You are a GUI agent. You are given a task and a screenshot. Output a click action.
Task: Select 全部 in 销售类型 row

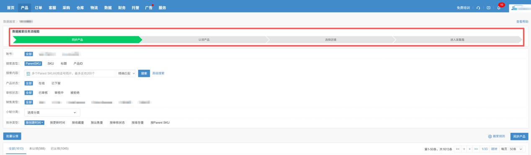coord(28,102)
